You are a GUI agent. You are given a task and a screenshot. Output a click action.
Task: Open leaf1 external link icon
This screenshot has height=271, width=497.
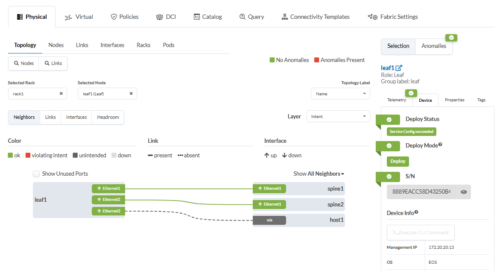coord(399,68)
